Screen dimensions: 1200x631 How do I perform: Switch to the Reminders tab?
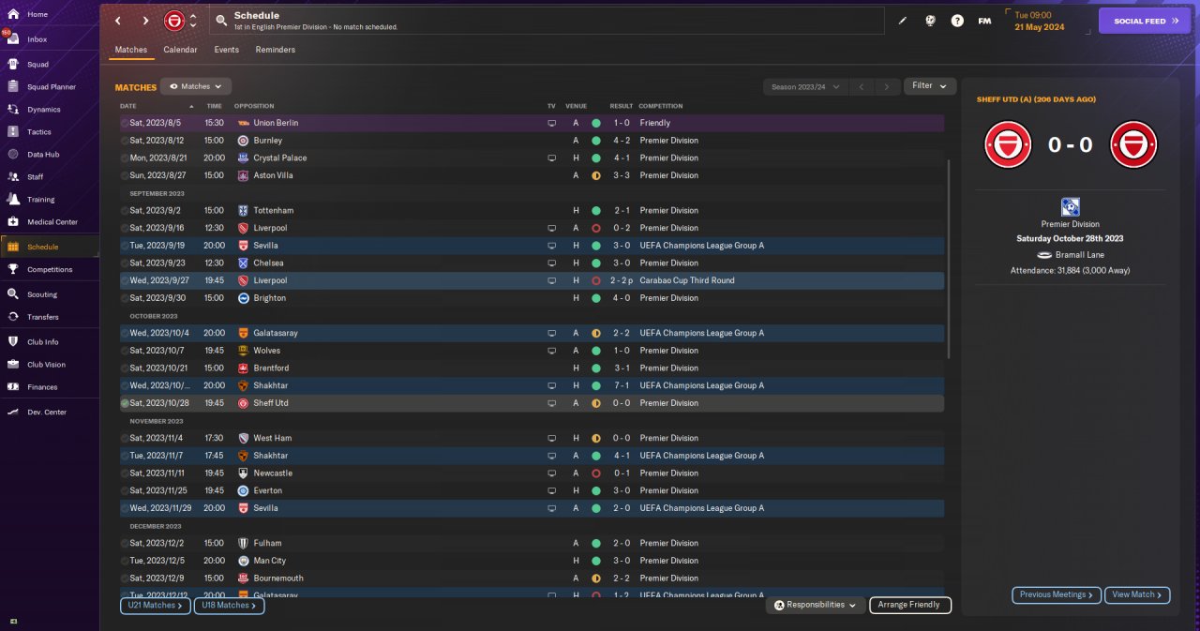pyautogui.click(x=276, y=50)
